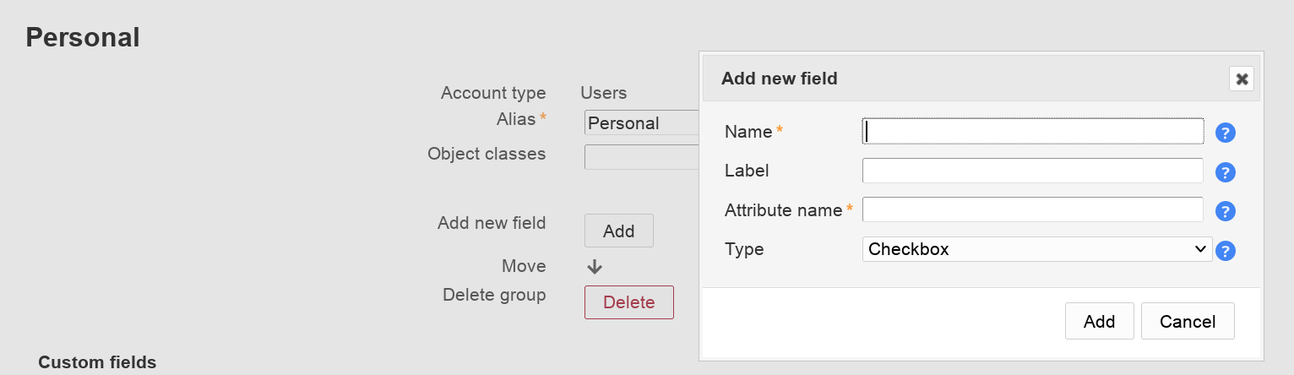Open the Type dropdown showing Checkbox
Screen dimensions: 1294x375
click(x=1036, y=249)
